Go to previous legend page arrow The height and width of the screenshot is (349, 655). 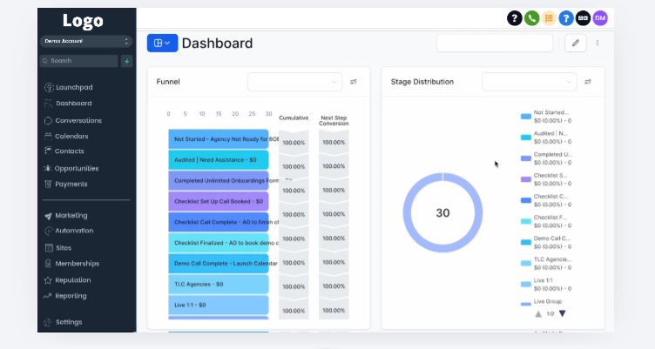pos(538,313)
